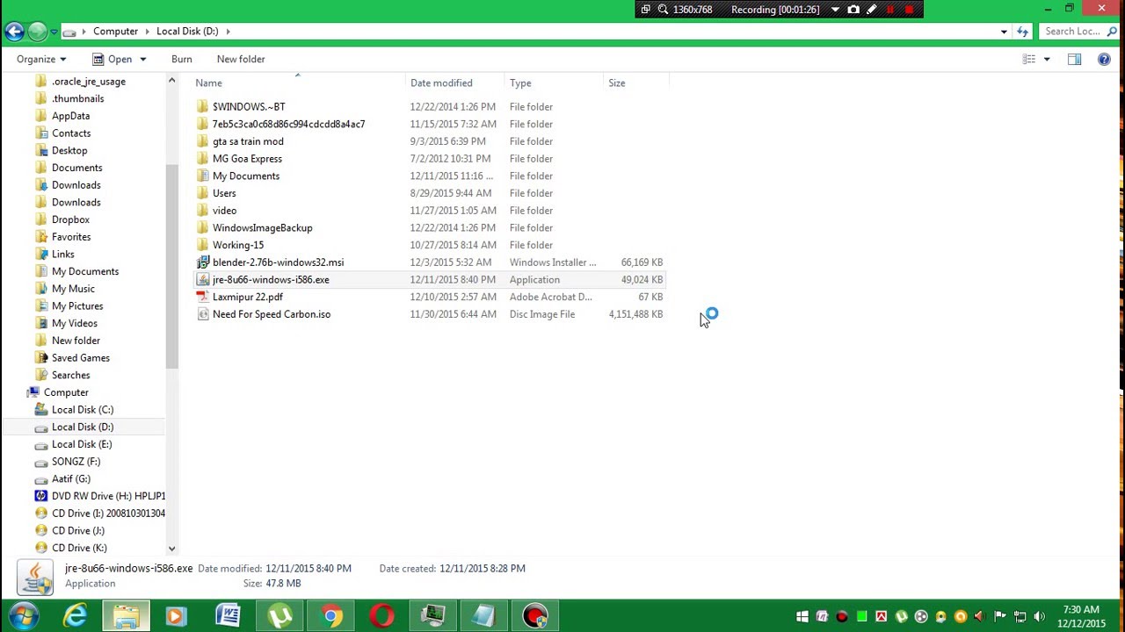Screen dimensions: 1125x632
Task: Click navigation pane scroll up arrow
Action: click(171, 81)
